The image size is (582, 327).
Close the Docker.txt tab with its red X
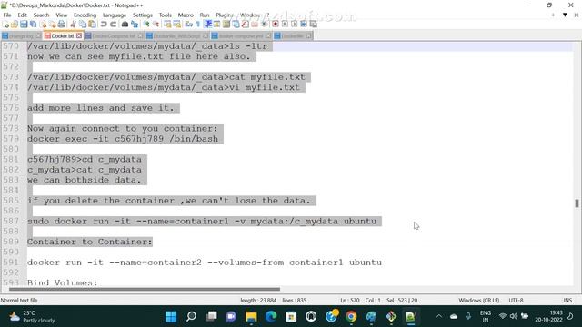point(79,35)
